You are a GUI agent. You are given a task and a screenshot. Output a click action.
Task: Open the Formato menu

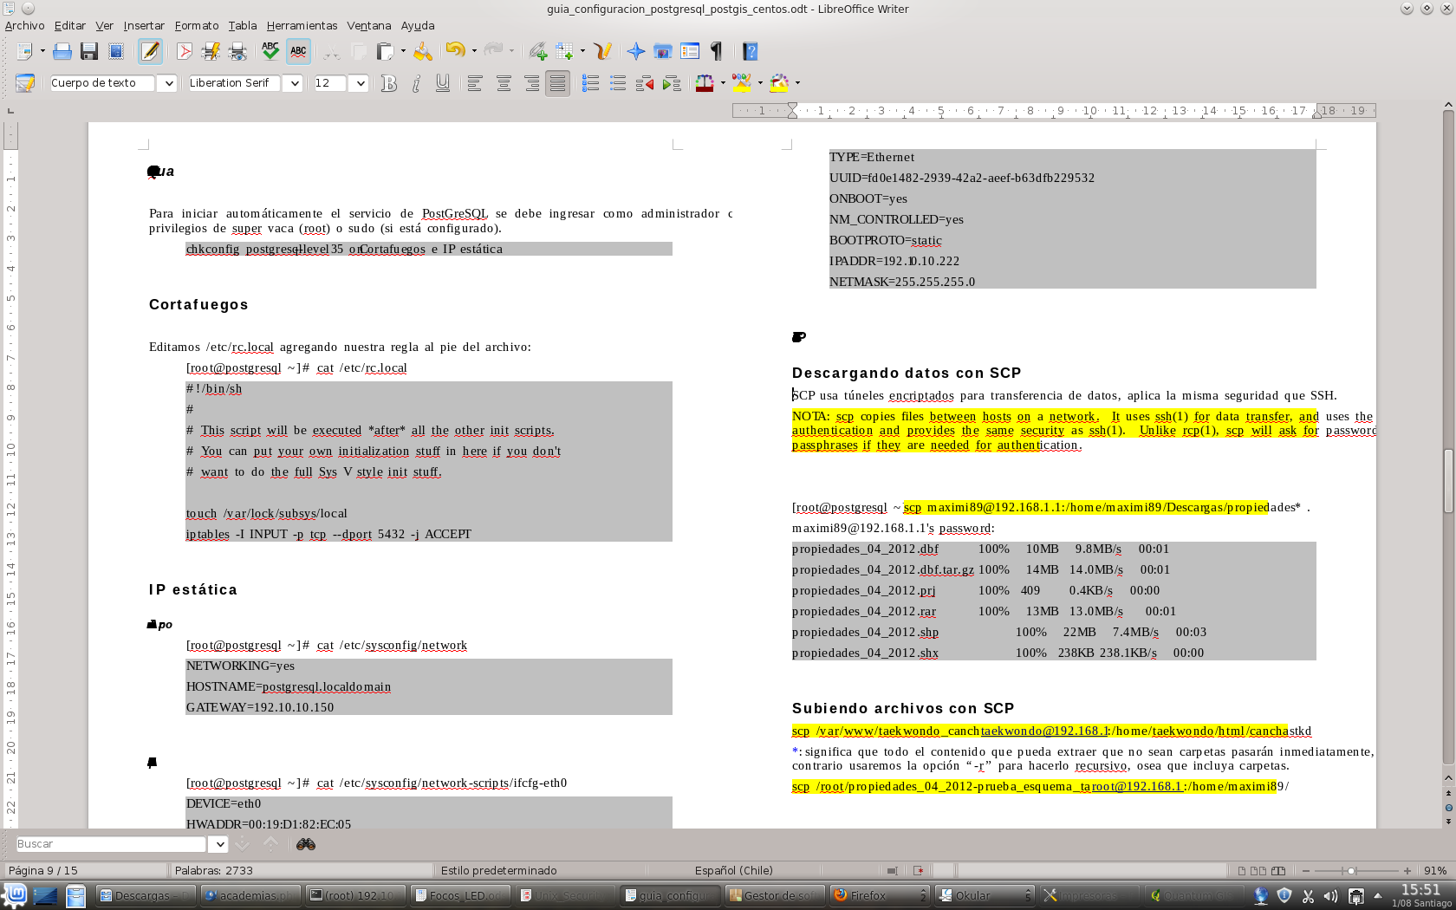pyautogui.click(x=196, y=26)
